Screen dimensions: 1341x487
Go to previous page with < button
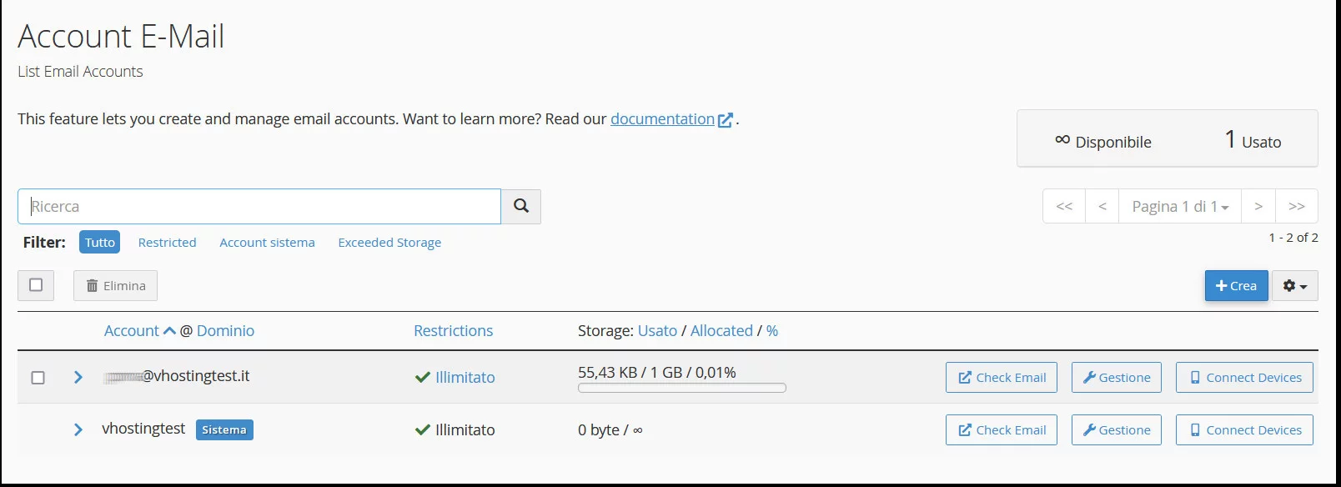[1102, 206]
